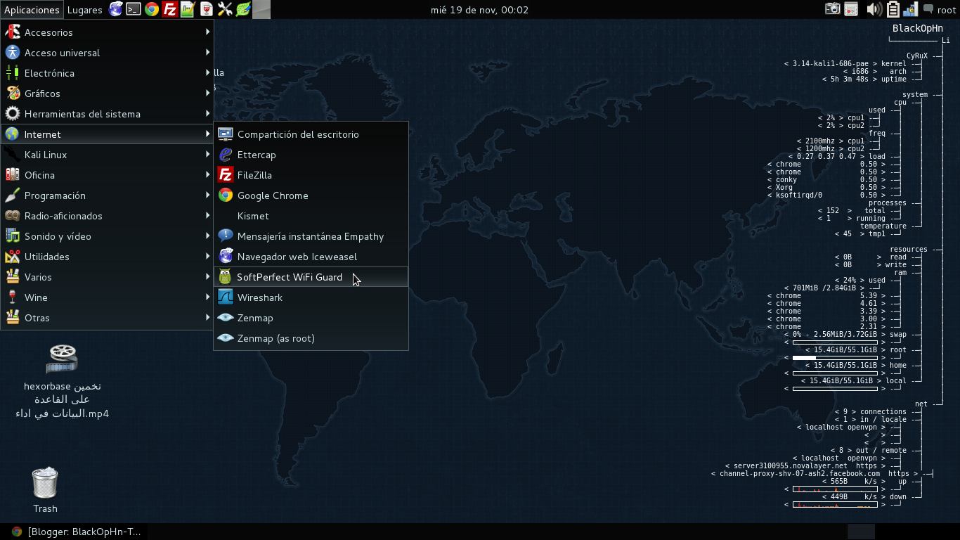Screen dimensions: 960x540
Task: Click the Kali Linux dragon icon
Action: point(12,155)
